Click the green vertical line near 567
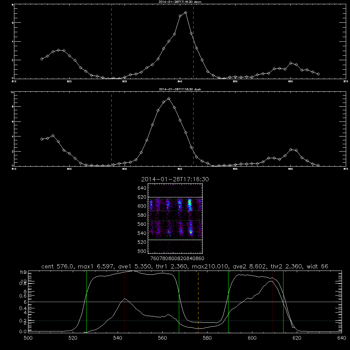This screenshot has height=350, width=350. (x=179, y=301)
